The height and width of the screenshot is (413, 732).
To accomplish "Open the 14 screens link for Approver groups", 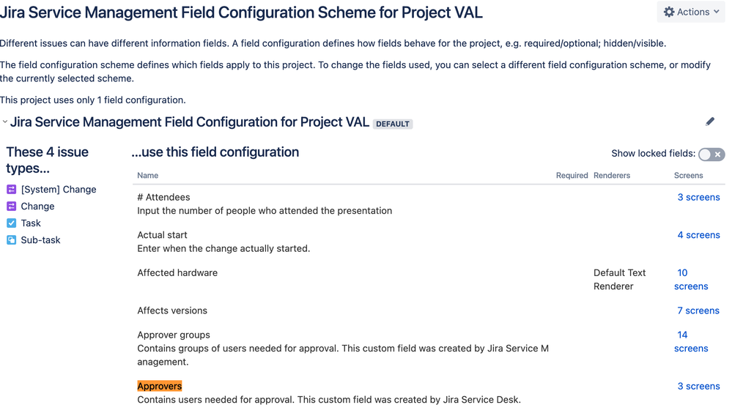I will (x=691, y=341).
